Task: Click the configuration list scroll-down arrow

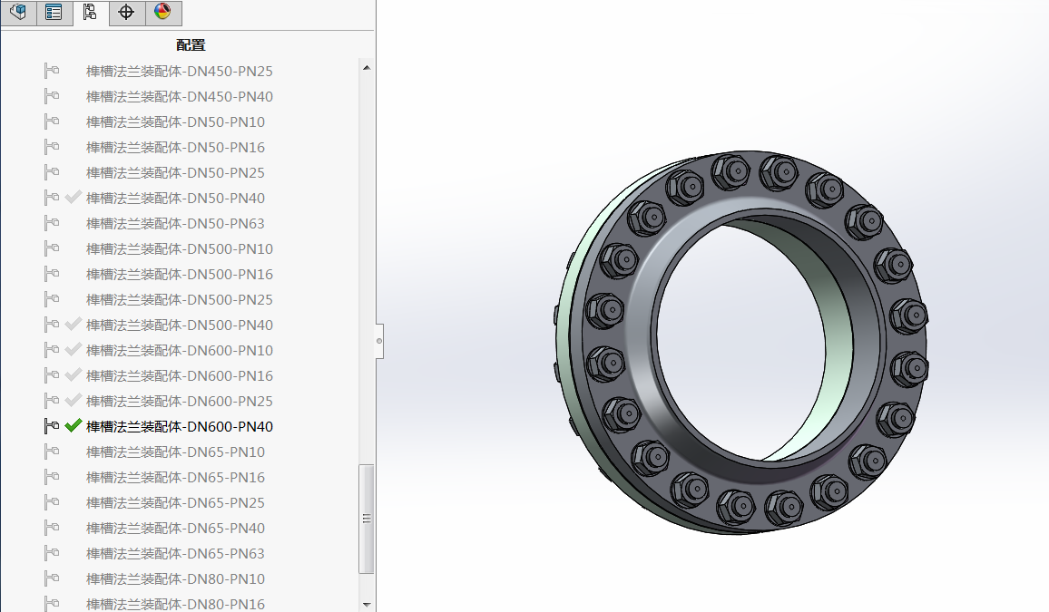Action: tap(366, 605)
